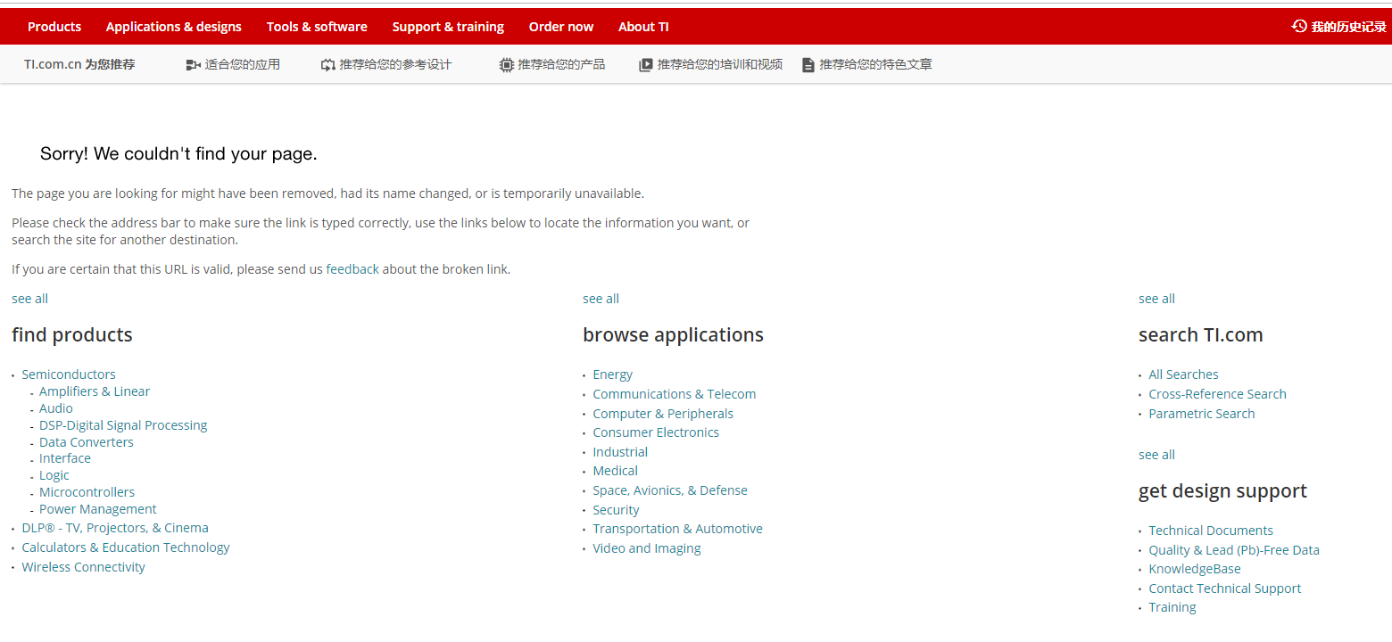
Task: Open the Applications & designs menu
Action: [174, 27]
